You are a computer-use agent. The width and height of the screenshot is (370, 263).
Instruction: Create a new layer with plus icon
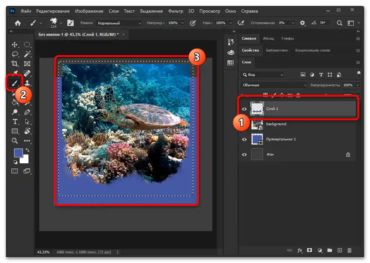340,250
